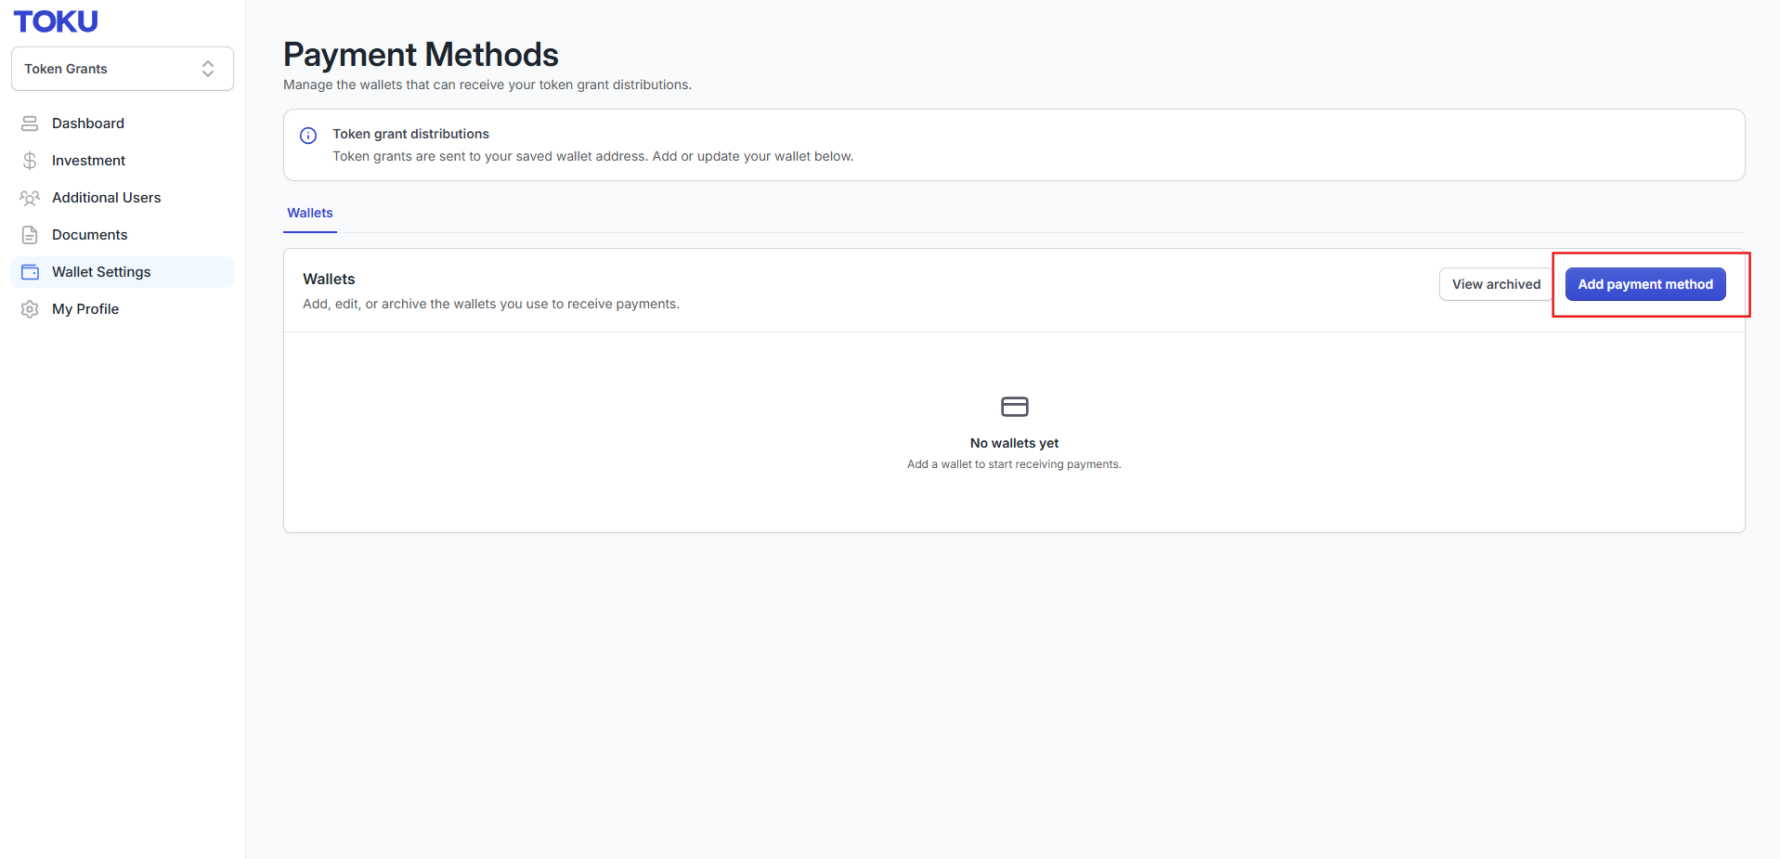Expand the up-down chevron beside Token Grants
Screen dimensions: 1780x859
[208, 69]
